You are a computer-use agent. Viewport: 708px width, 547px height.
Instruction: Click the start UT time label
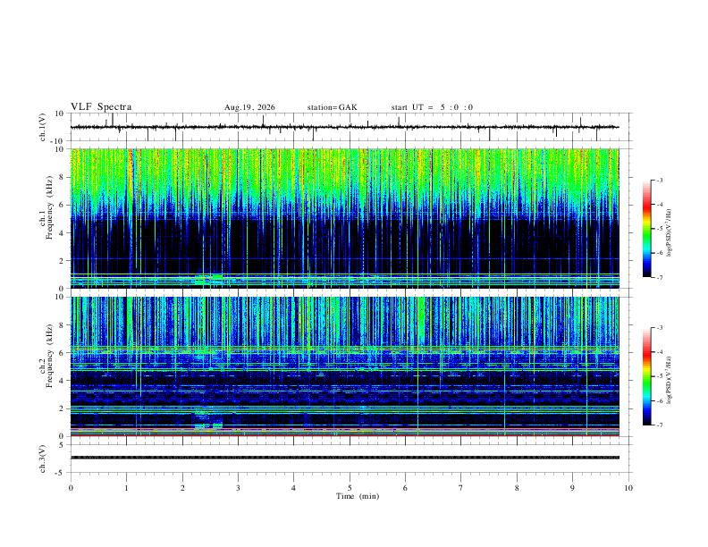[x=432, y=107]
